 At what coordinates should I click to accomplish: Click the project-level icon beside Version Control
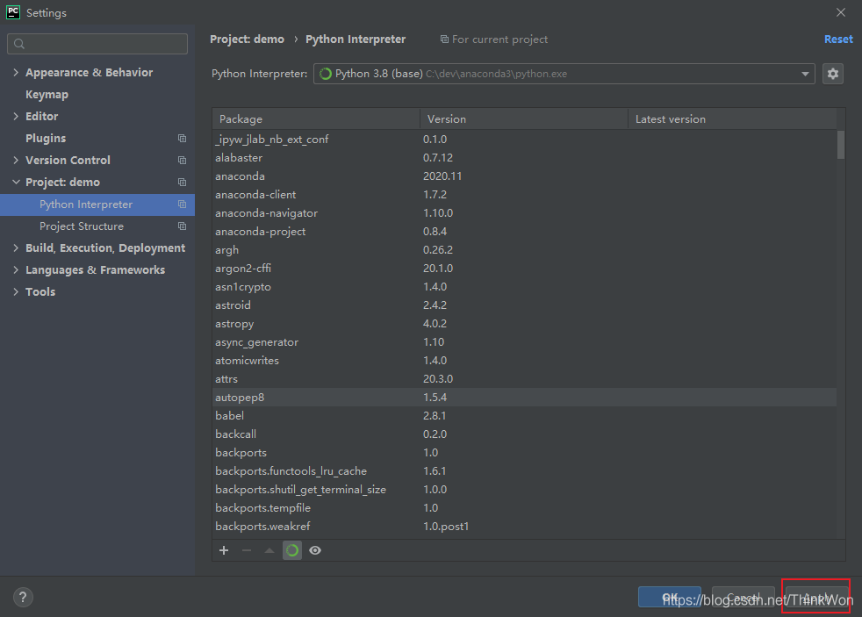182,161
